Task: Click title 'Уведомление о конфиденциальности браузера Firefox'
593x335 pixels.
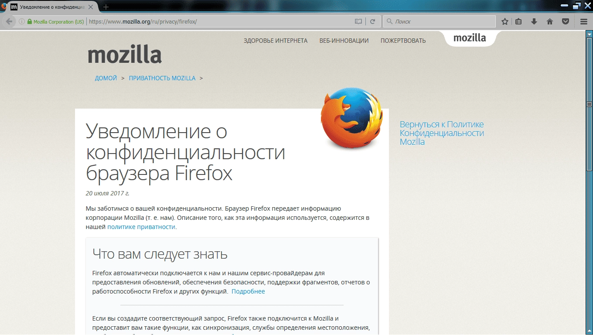Action: [185, 152]
